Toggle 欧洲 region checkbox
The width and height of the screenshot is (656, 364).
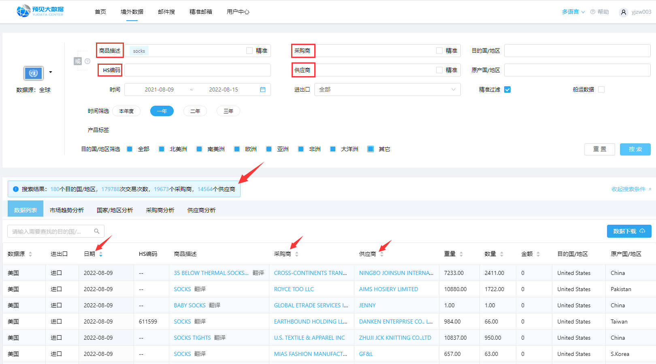pos(237,149)
